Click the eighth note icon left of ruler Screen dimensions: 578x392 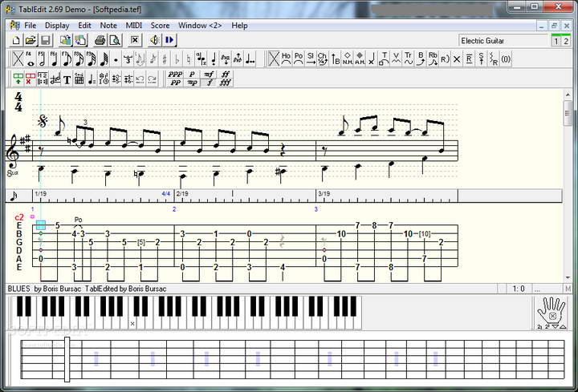pyautogui.click(x=14, y=196)
